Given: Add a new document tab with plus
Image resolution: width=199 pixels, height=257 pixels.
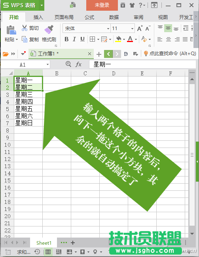Looking at the screenshot, I should point(99,54).
